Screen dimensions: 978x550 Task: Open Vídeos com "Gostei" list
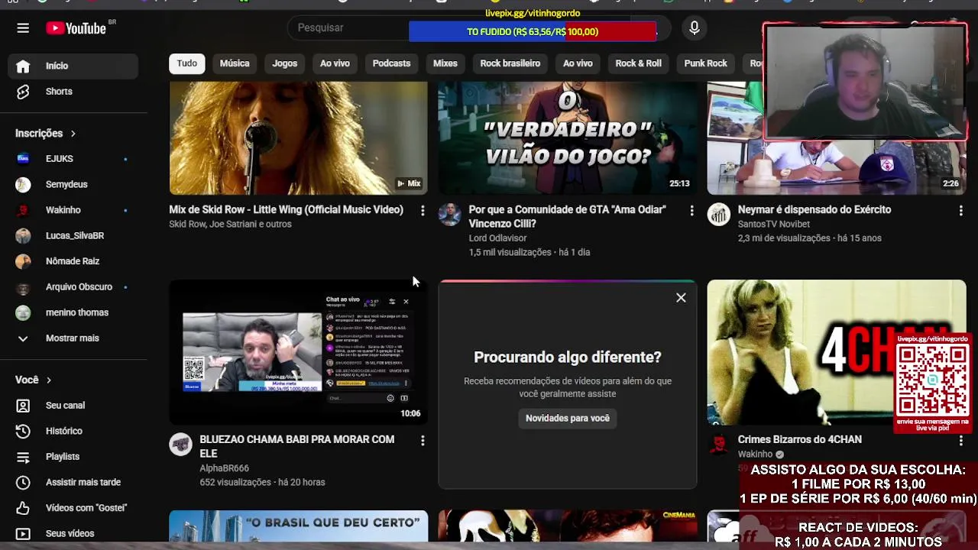click(73, 508)
